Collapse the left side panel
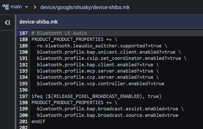203x129 pixels. pyautogui.click(x=7, y=23)
